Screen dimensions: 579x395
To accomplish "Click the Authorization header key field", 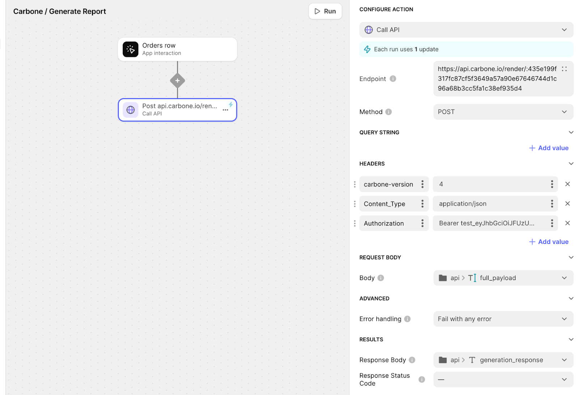I will [x=394, y=223].
